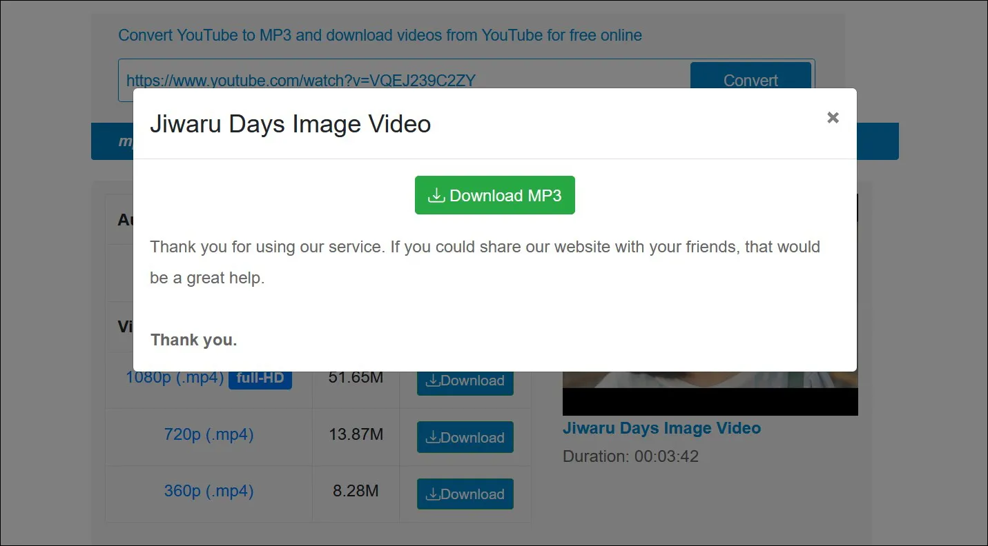Image resolution: width=988 pixels, height=546 pixels.
Task: Click the popup title Jiwaru Days Image Video
Action: point(290,124)
